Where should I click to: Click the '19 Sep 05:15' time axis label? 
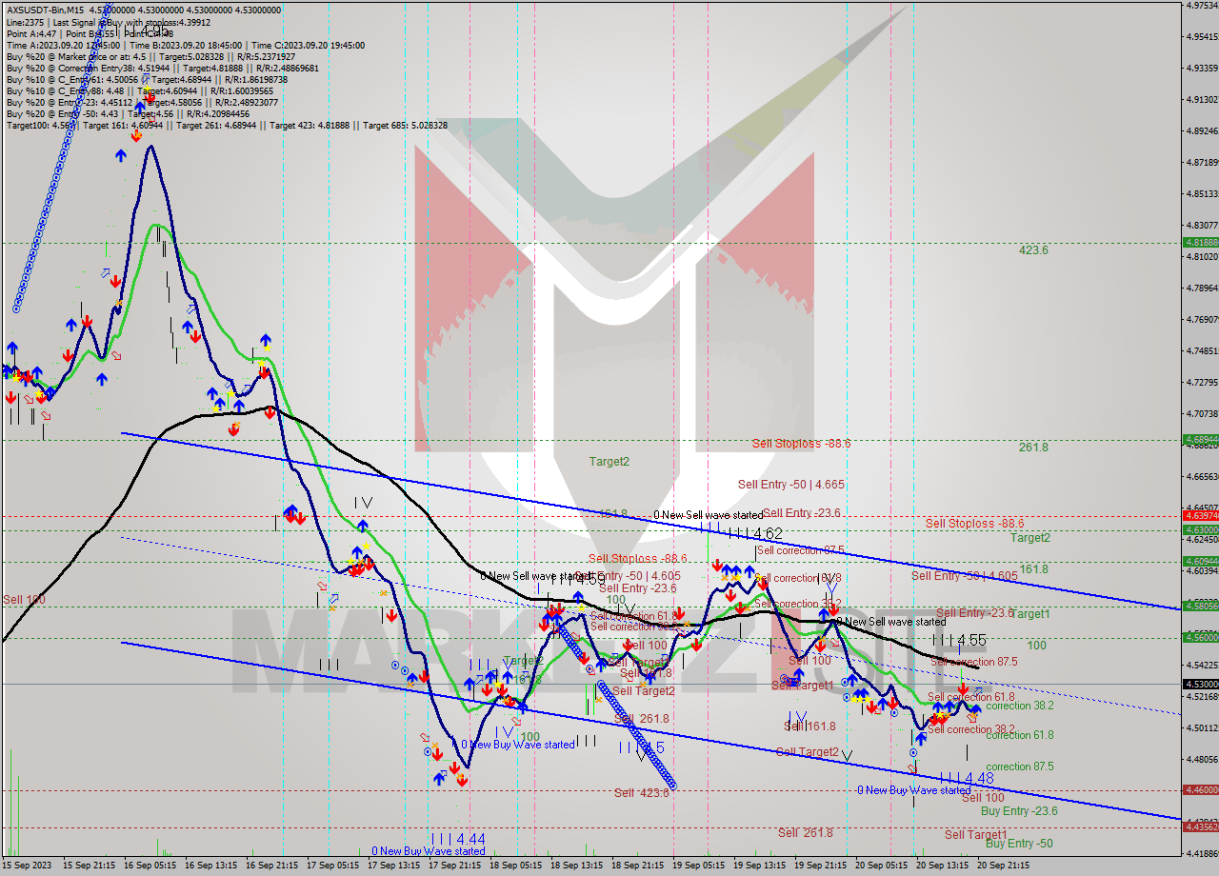click(x=699, y=866)
